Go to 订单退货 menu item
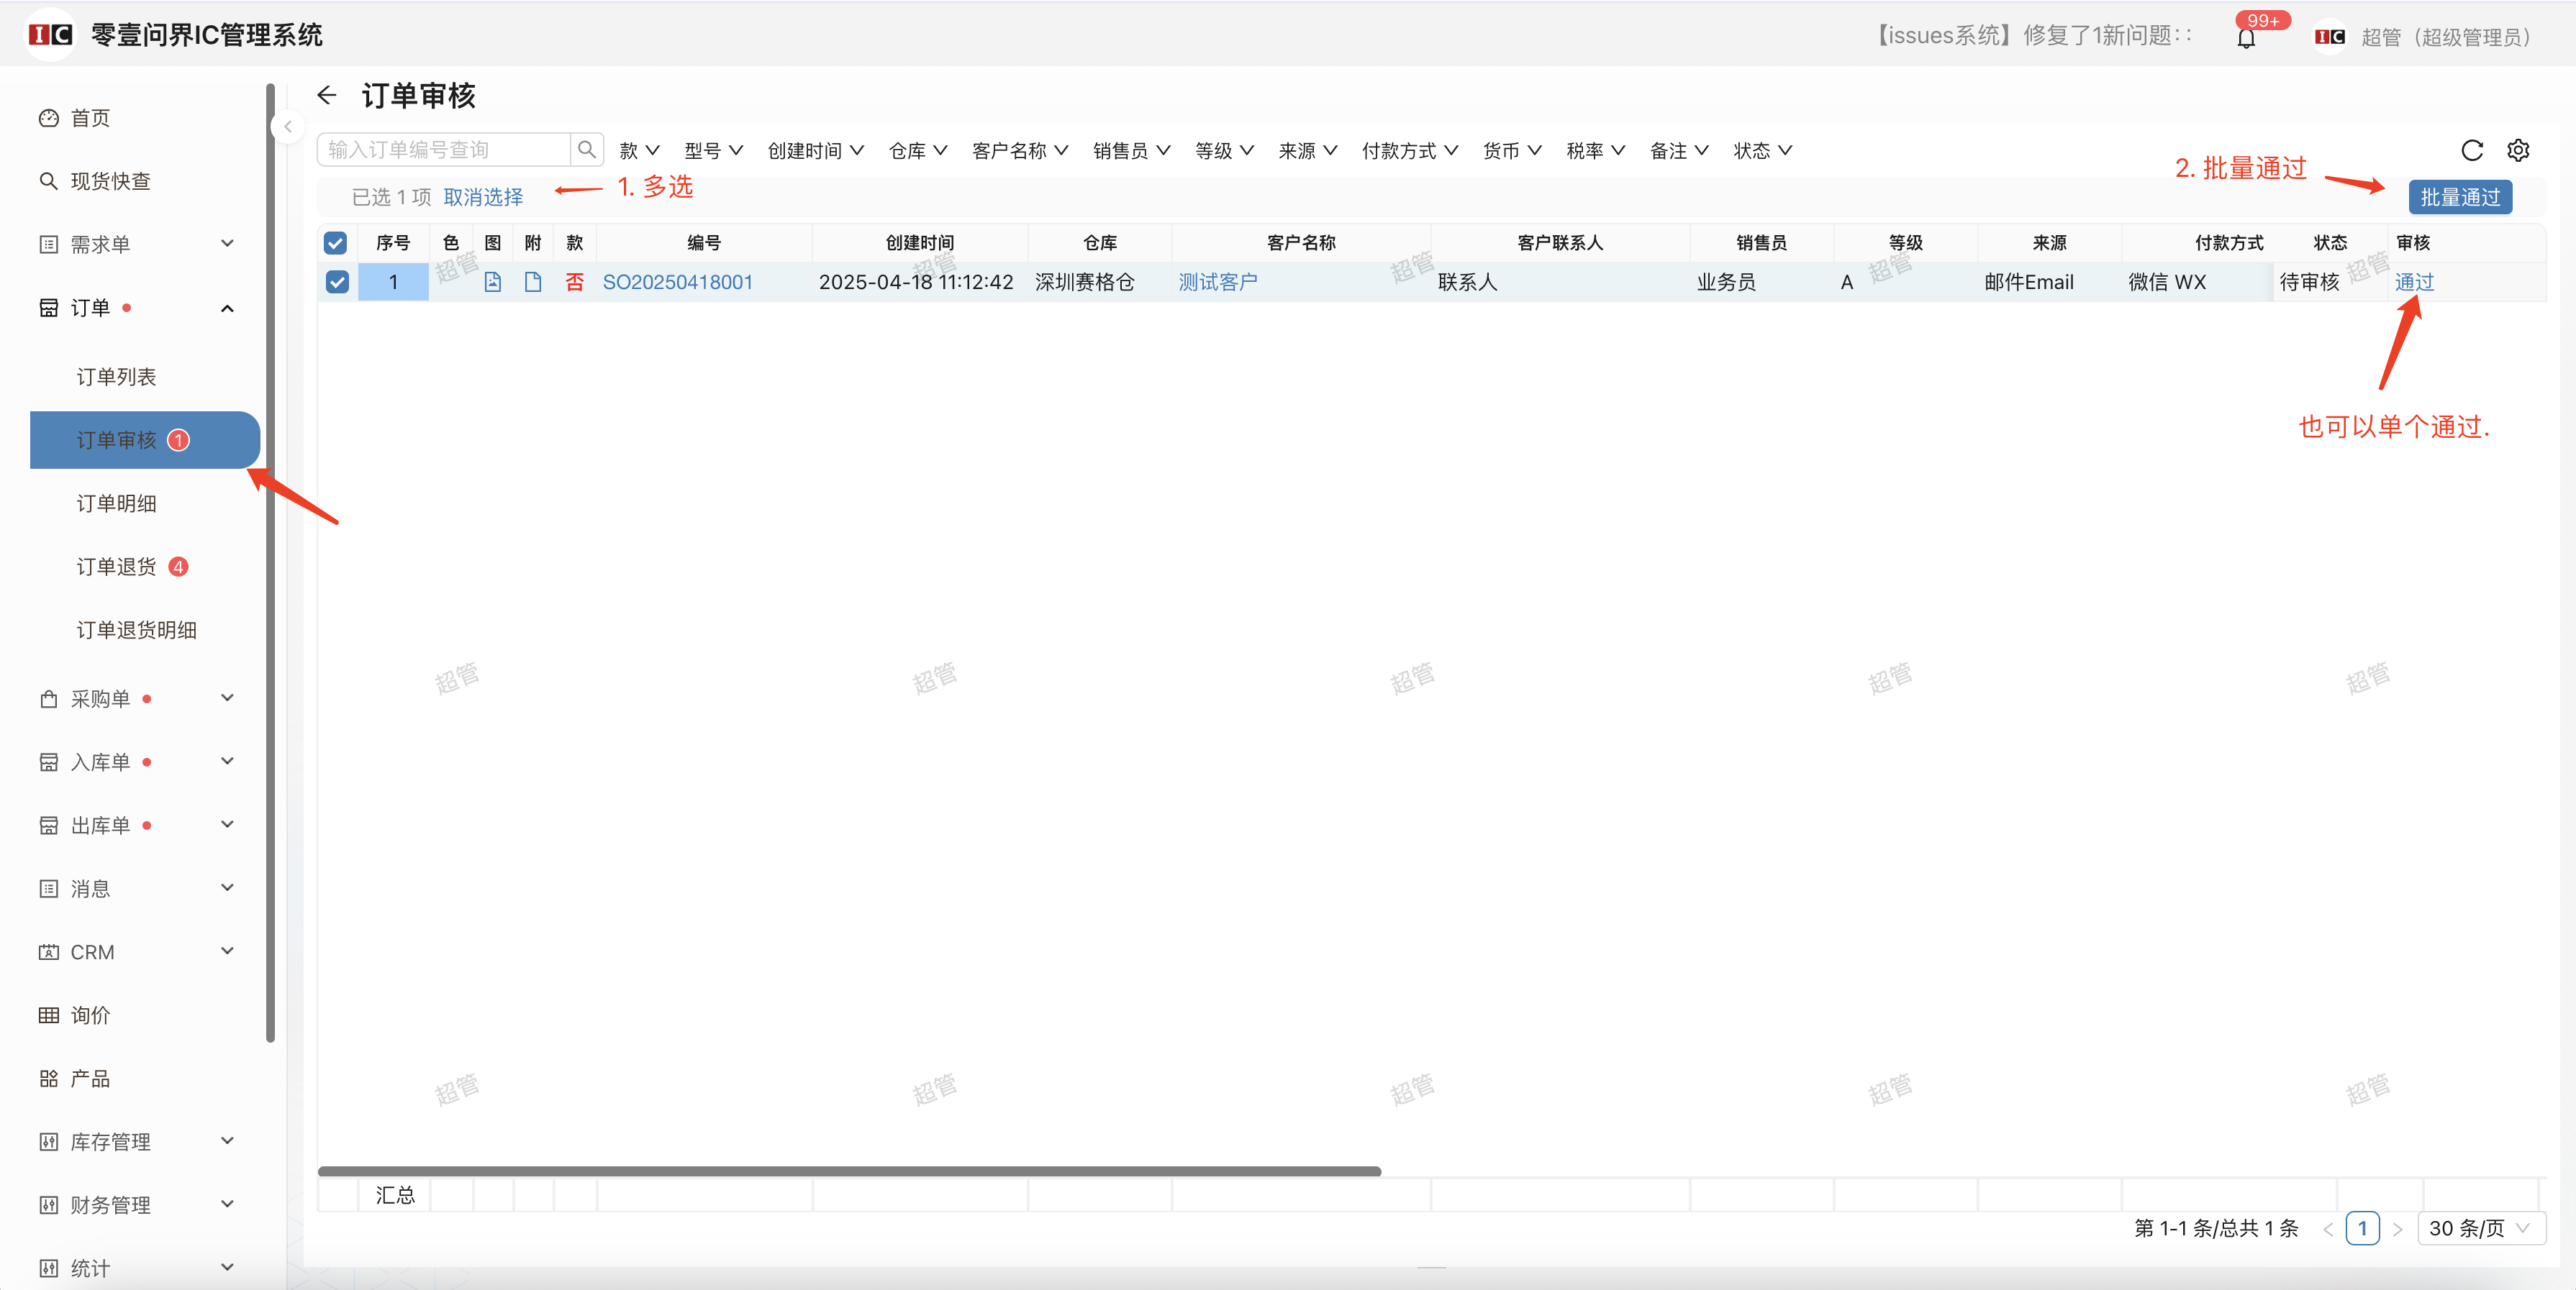The height and width of the screenshot is (1290, 2576). click(117, 567)
